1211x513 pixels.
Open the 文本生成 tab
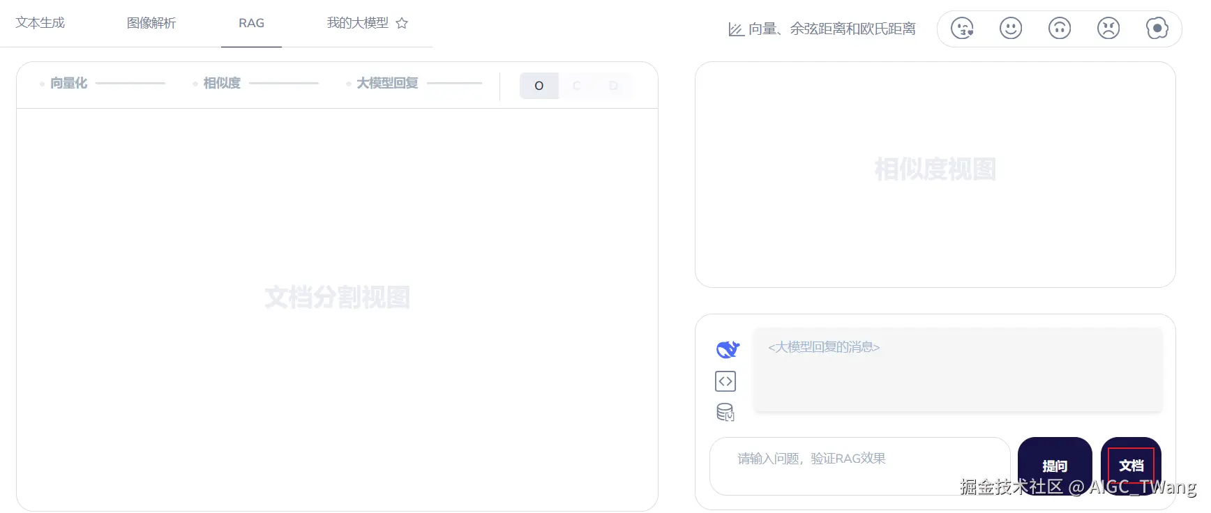40,23
